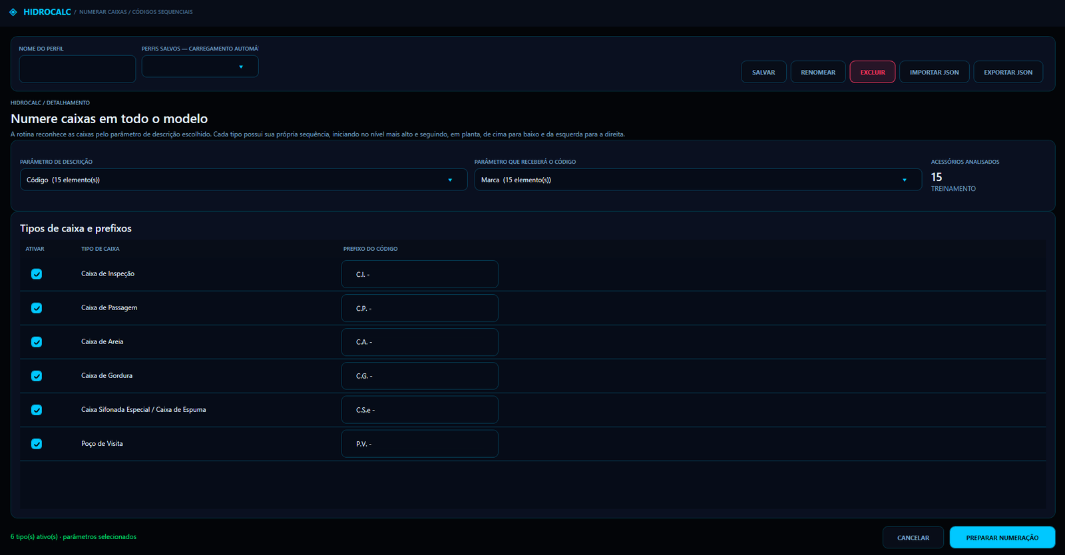1065x555 pixels.
Task: Click the Poço de Visita label
Action: tap(102, 443)
